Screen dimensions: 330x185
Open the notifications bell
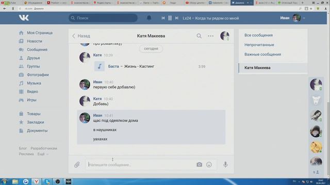(x=149, y=18)
